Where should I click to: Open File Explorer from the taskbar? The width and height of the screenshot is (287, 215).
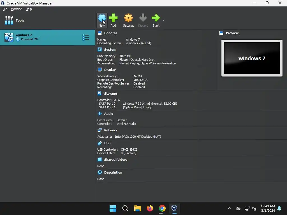(137, 208)
